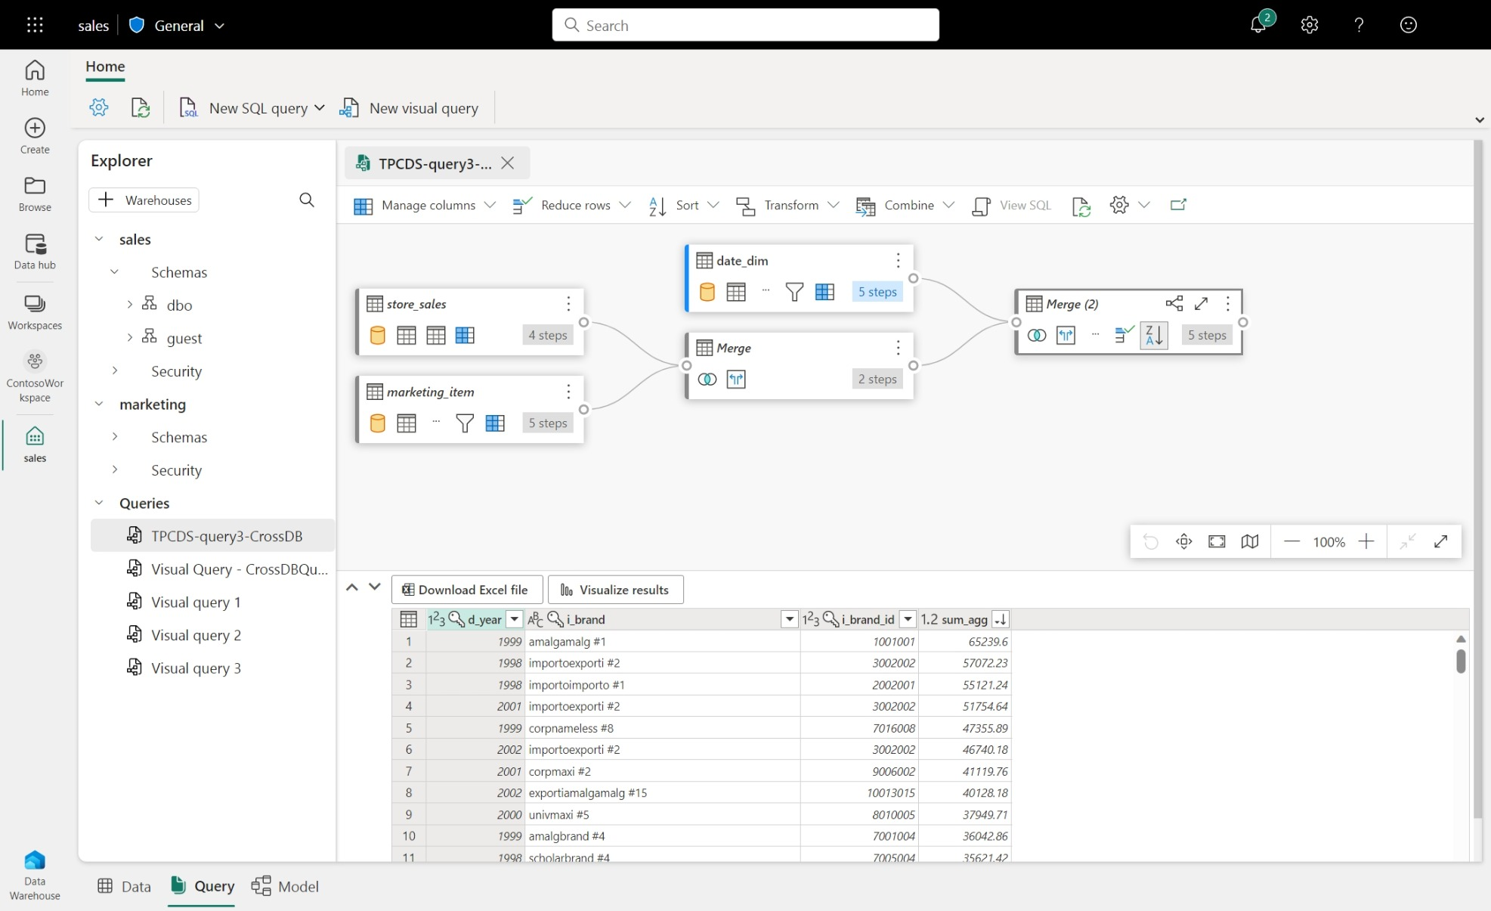Select Visual query 2 in Queries
Image resolution: width=1491 pixels, height=911 pixels.
coord(196,635)
